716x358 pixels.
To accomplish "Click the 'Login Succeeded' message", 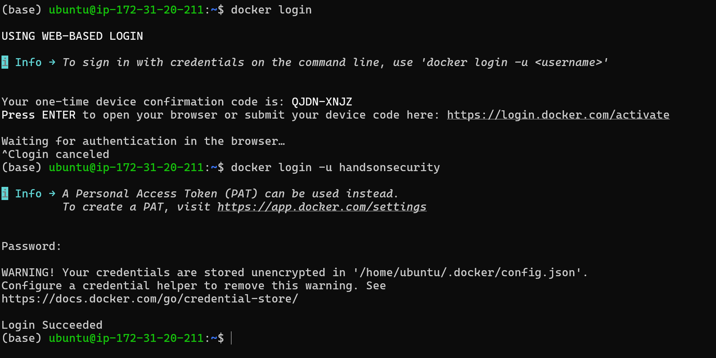I will click(x=52, y=325).
